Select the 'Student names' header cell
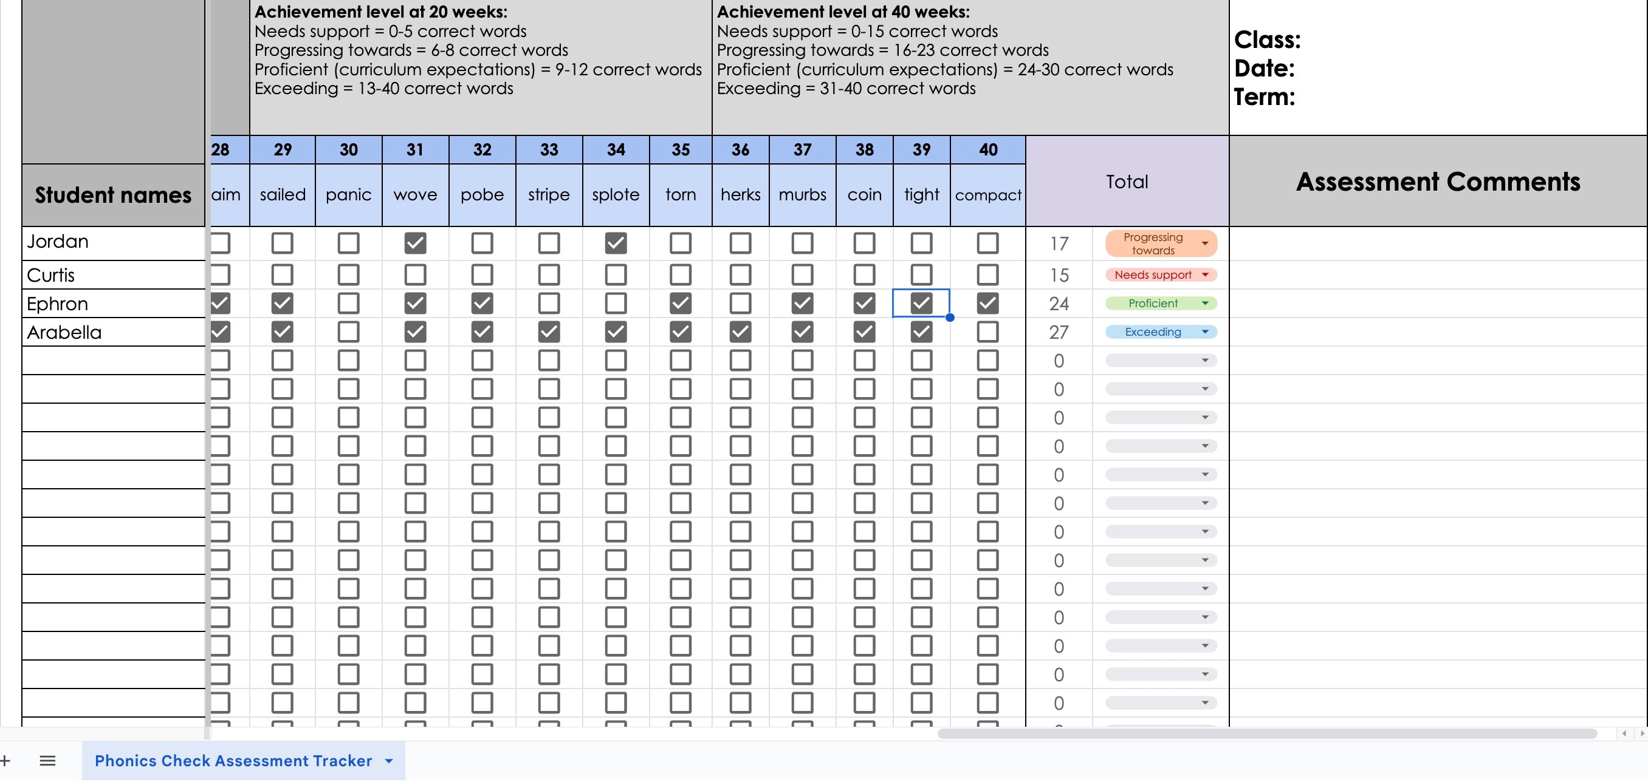Image resolution: width=1648 pixels, height=782 pixels. pyautogui.click(x=113, y=195)
